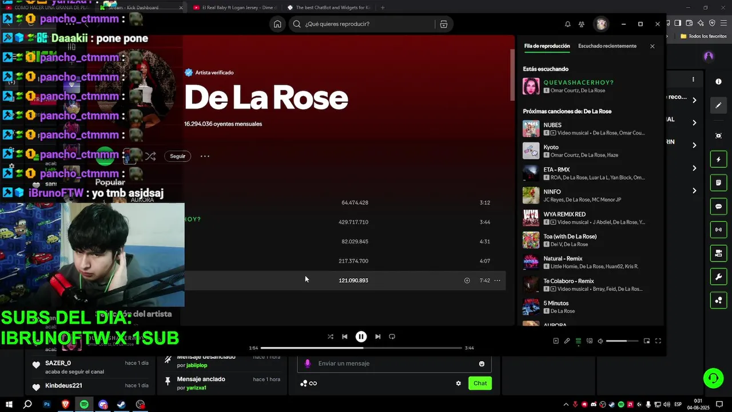
Task: Toggle the Spotify queue icon
Action: point(578,341)
